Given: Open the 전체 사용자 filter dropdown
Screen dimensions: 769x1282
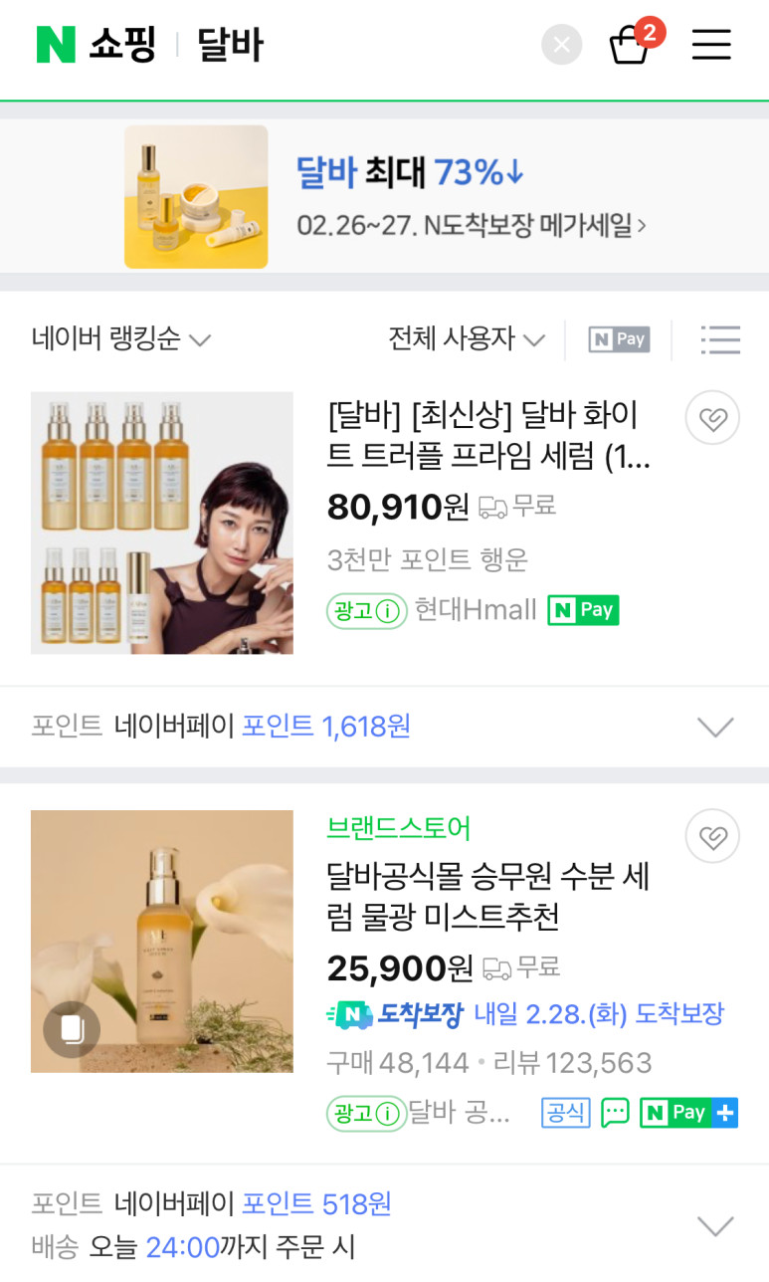Looking at the screenshot, I should pyautogui.click(x=467, y=339).
